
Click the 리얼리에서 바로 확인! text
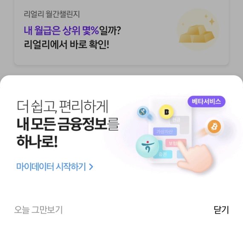click(x=67, y=44)
